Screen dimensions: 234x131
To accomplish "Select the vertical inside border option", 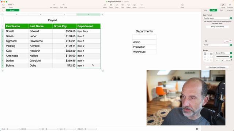I will click(208, 57).
